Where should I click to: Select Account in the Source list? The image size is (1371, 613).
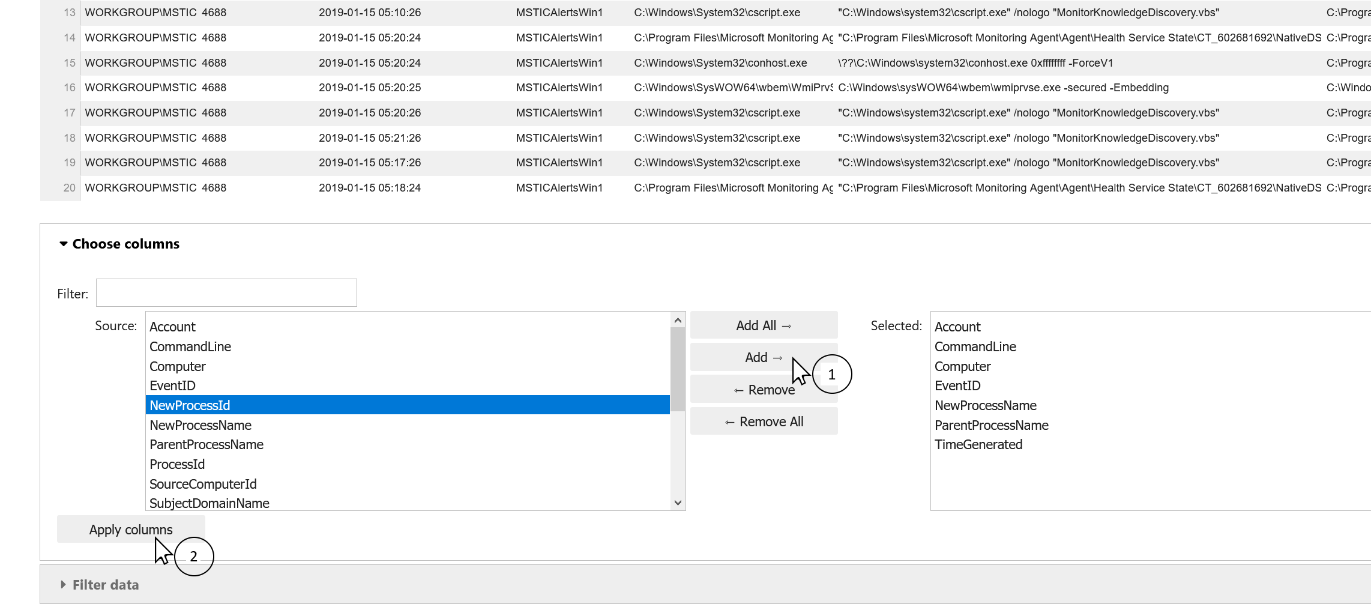point(408,327)
